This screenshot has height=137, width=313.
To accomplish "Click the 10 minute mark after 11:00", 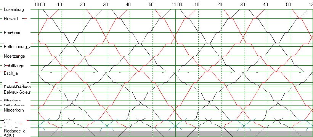I will coord(197,5).
